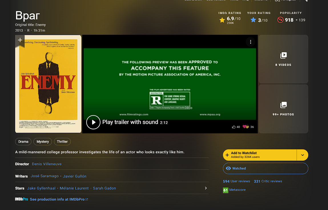Viewport: 328px width, 210px height.
Task: Click the 918 popularity rank
Action: 289,20
